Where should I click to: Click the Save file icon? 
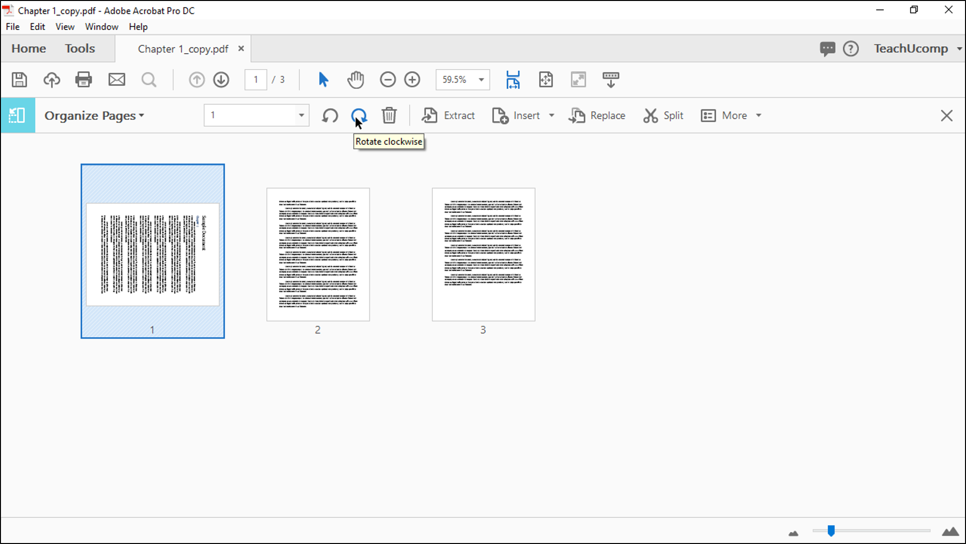[x=19, y=80]
